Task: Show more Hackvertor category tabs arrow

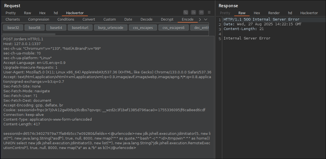Action: pos(200,19)
